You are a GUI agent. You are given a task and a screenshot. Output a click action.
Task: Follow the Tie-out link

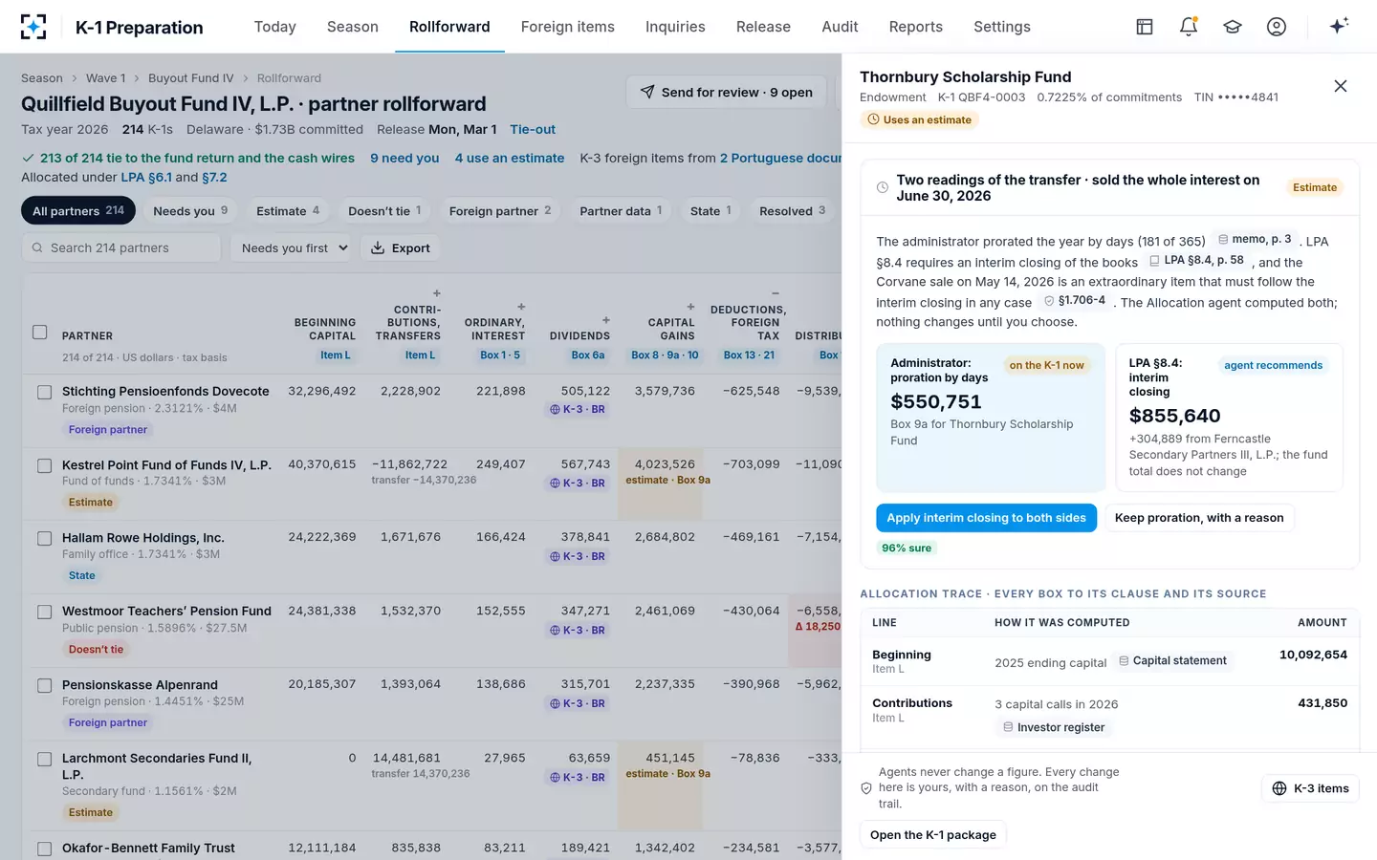(533, 129)
